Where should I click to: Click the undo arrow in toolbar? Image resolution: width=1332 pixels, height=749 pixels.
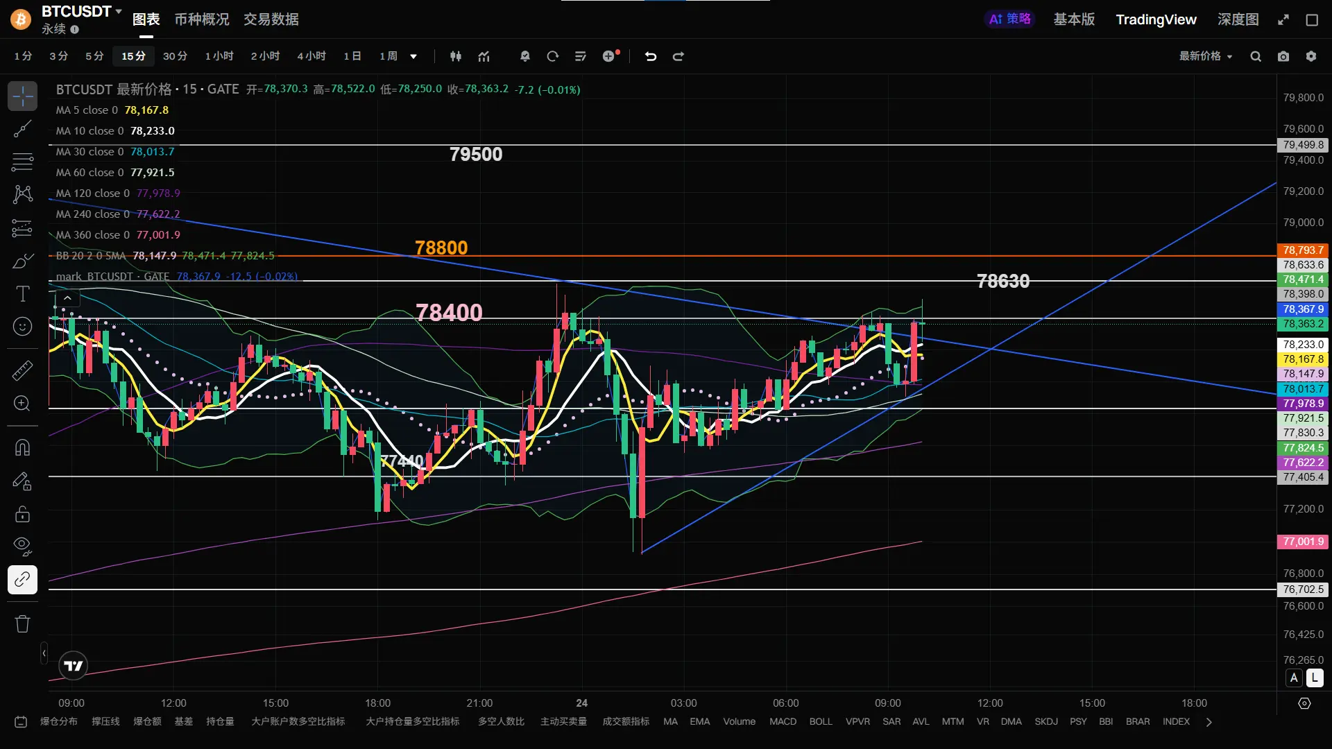[650, 56]
